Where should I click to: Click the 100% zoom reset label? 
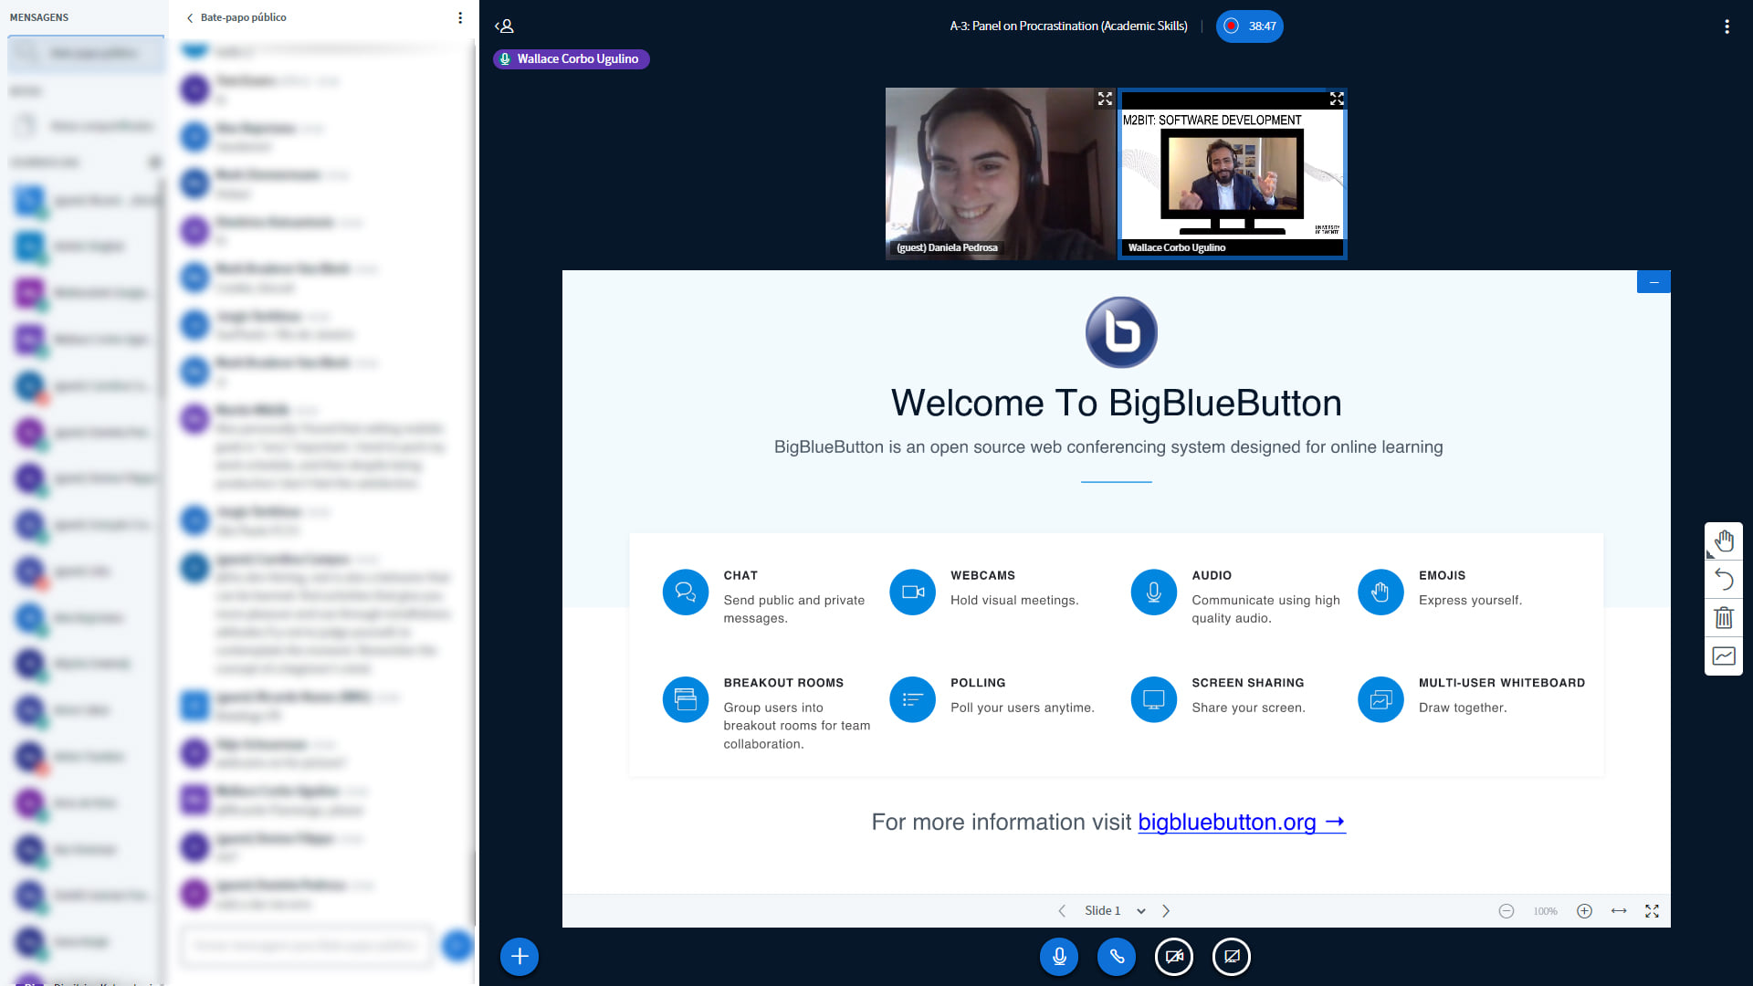[x=1546, y=911]
